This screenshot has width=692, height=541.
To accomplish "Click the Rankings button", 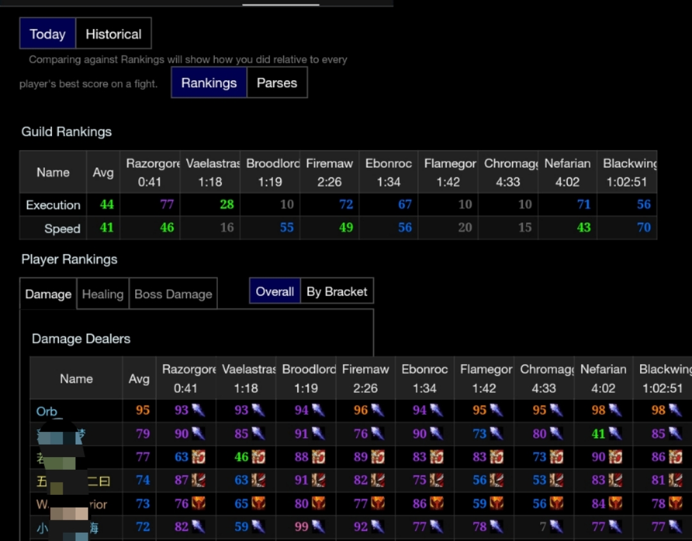I will [x=209, y=83].
